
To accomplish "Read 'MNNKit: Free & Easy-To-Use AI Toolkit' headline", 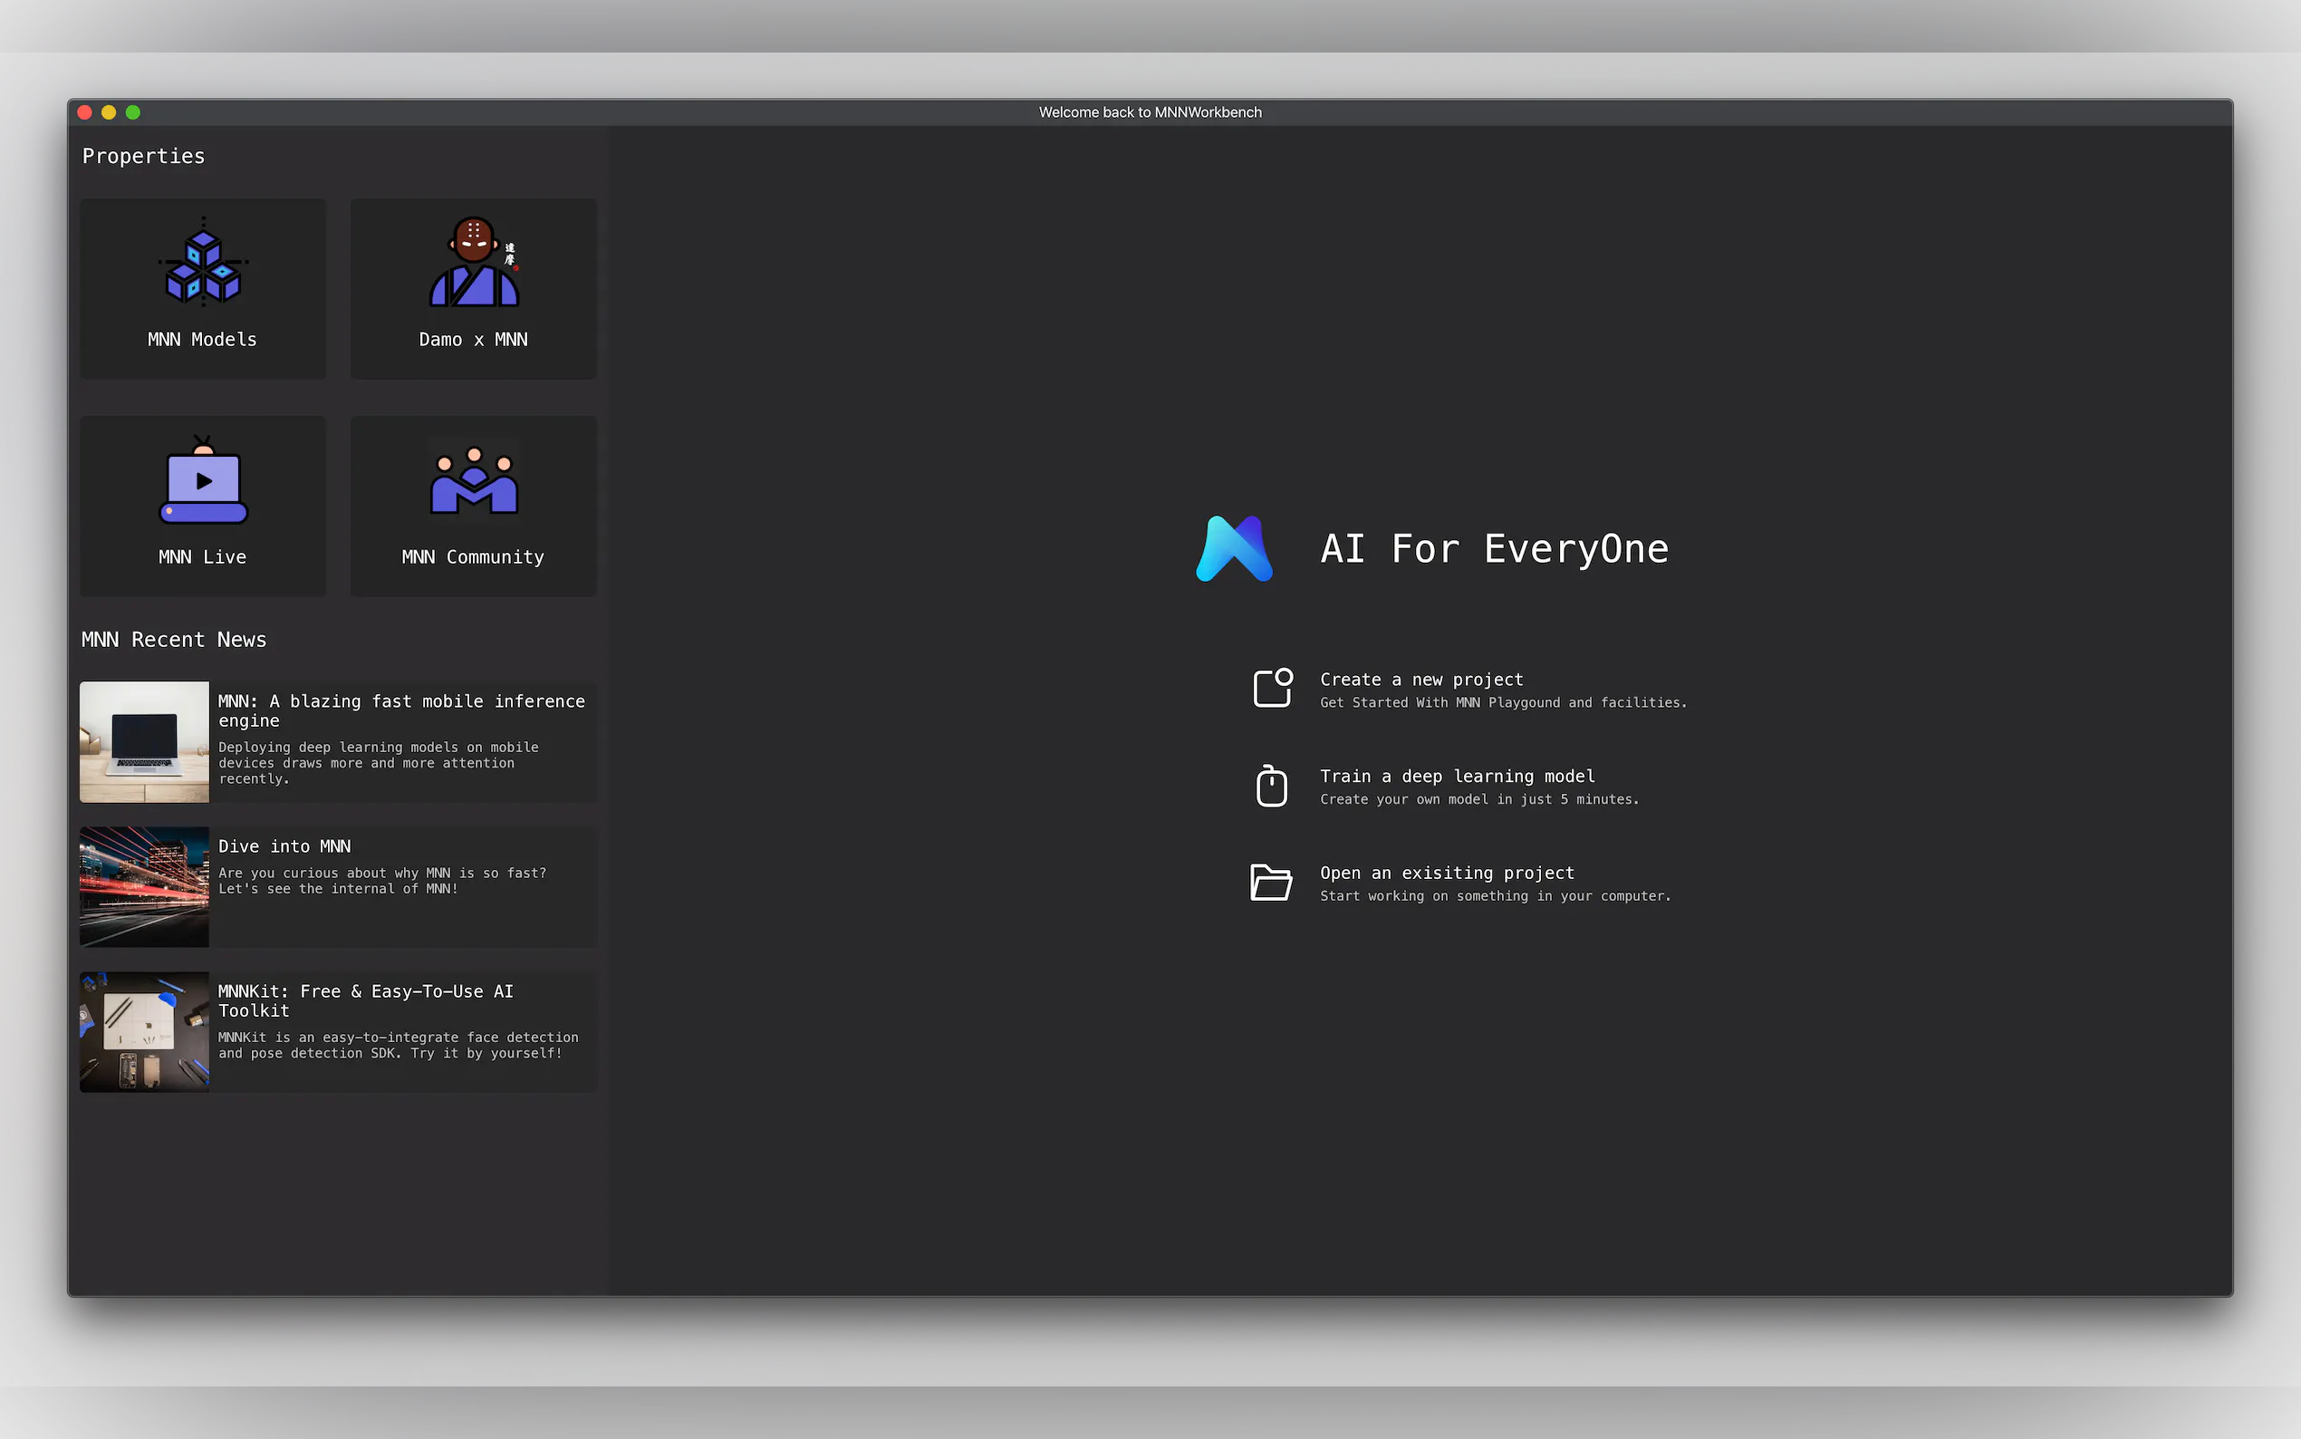I will click(365, 1000).
